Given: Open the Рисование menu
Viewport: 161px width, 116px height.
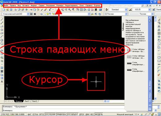Looking at the screenshot, I should click(x=50, y=6).
